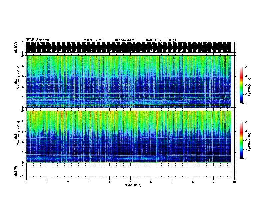The height and width of the screenshot is (204, 264).
Task: Click time axis tick label '2'
Action: click(x=68, y=182)
